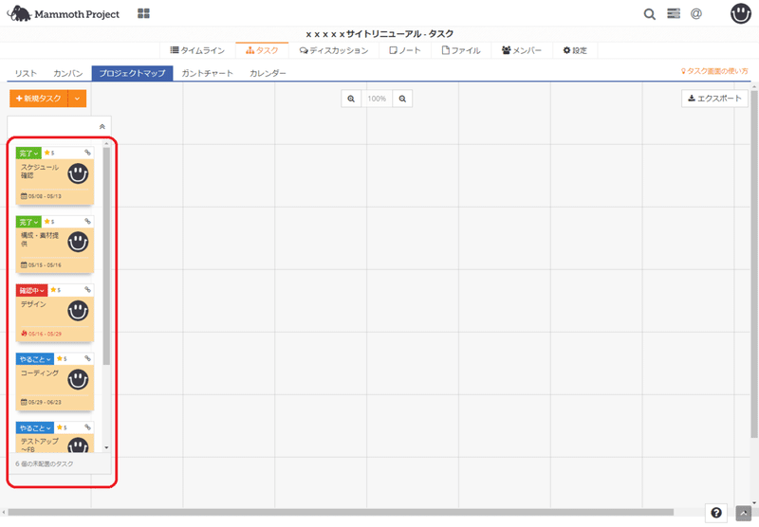Open the 新規タスク dropdown arrow
This screenshot has width=759, height=527.
click(x=77, y=99)
